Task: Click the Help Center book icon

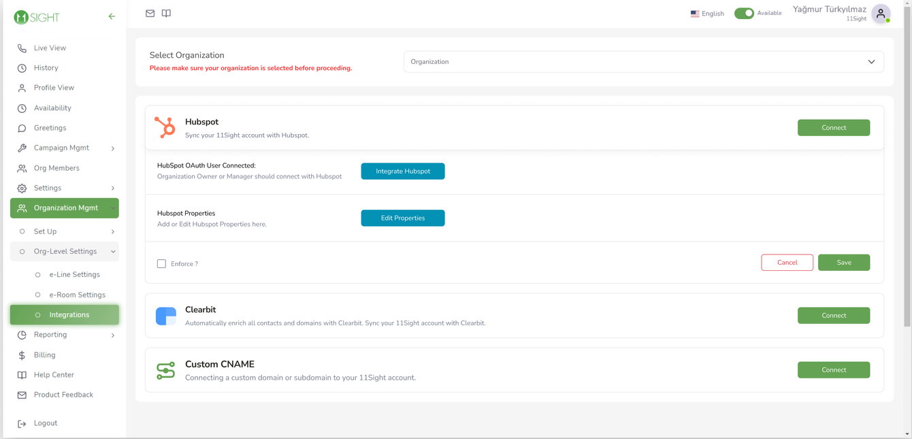Action: [22, 375]
